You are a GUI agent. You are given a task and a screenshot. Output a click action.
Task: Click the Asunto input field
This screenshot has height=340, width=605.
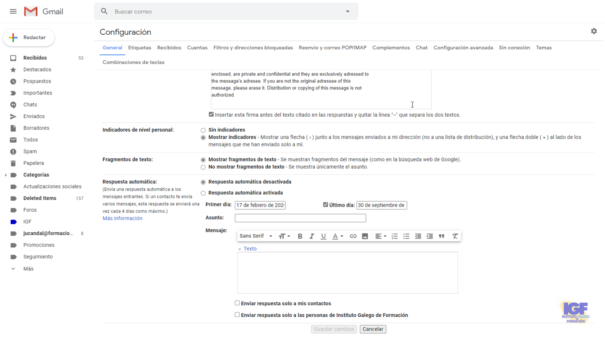[300, 218]
